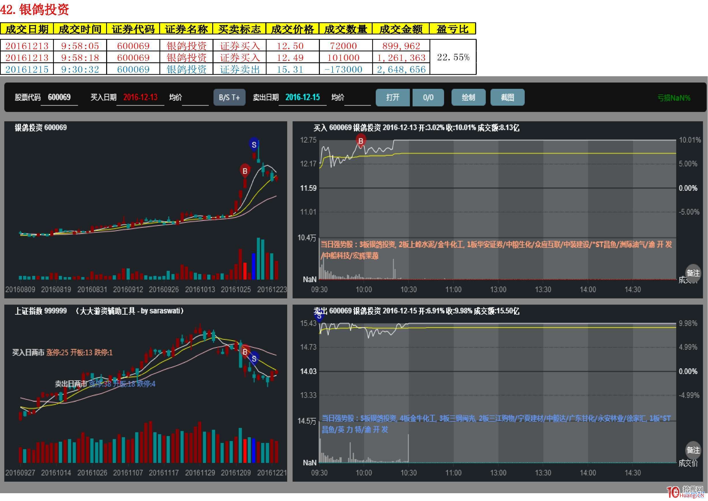Click the buy average price field
708x501 pixels.
click(195, 98)
